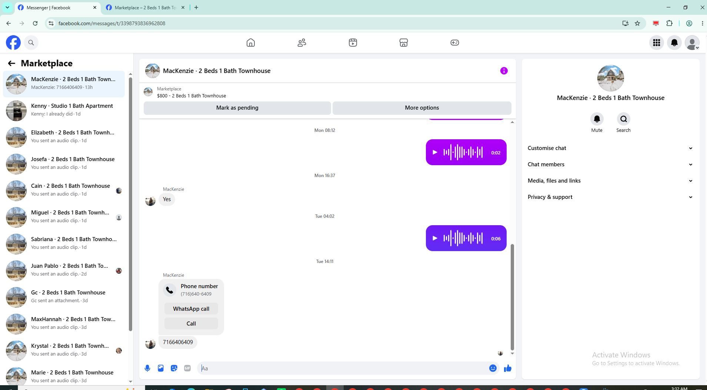Expand Media, files and links section
Image resolution: width=707 pixels, height=390 pixels.
pyautogui.click(x=610, y=181)
